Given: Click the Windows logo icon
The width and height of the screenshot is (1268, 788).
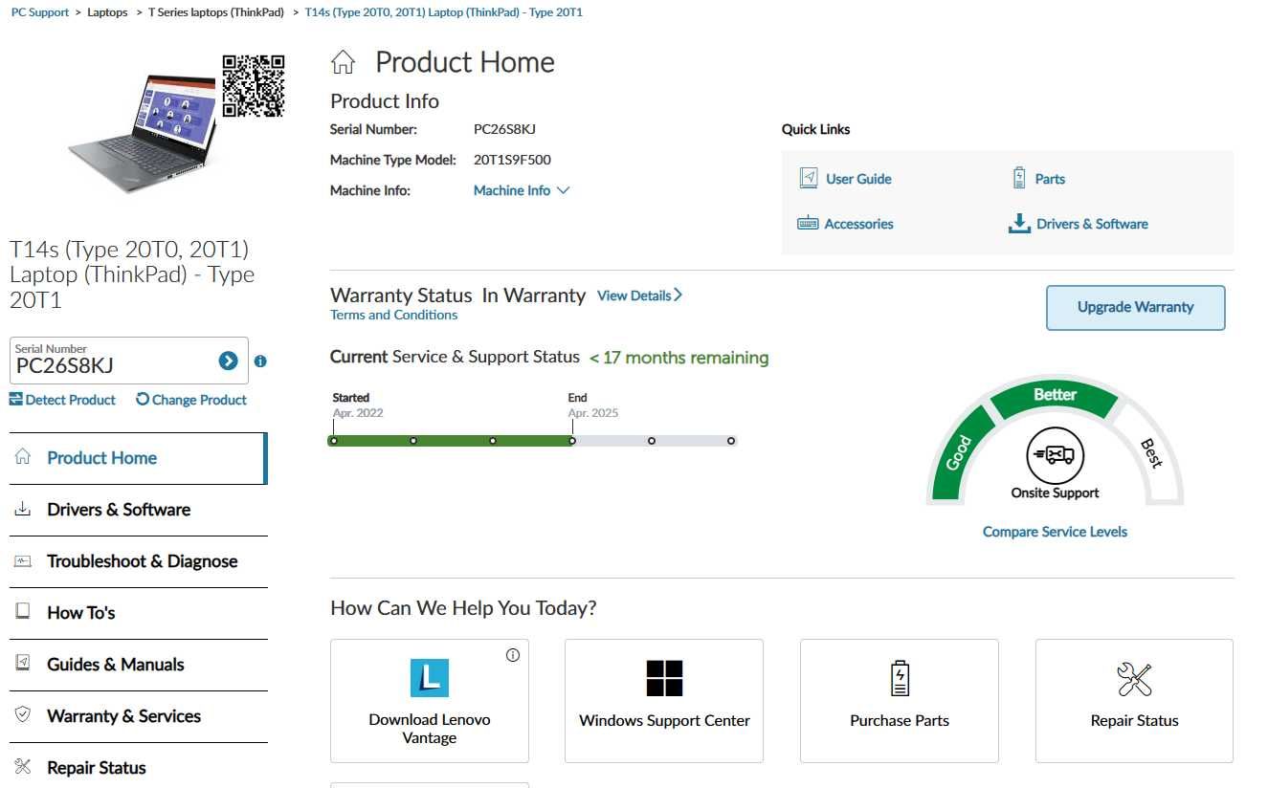Looking at the screenshot, I should pos(664,678).
